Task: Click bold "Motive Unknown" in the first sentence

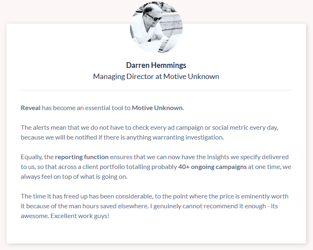Action: pos(158,108)
